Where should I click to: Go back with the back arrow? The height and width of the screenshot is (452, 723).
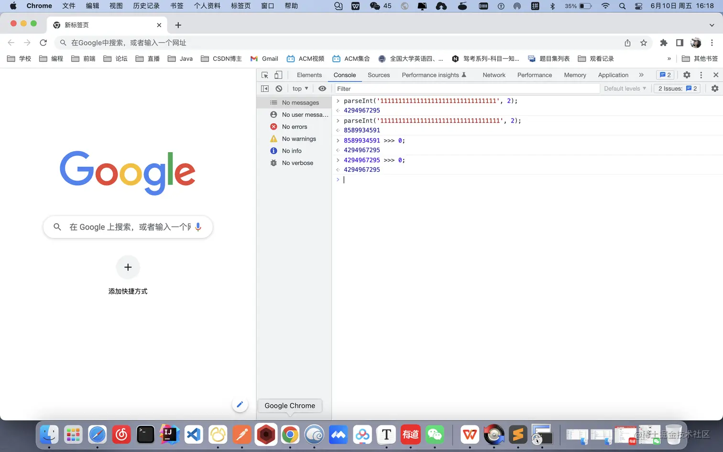11,43
